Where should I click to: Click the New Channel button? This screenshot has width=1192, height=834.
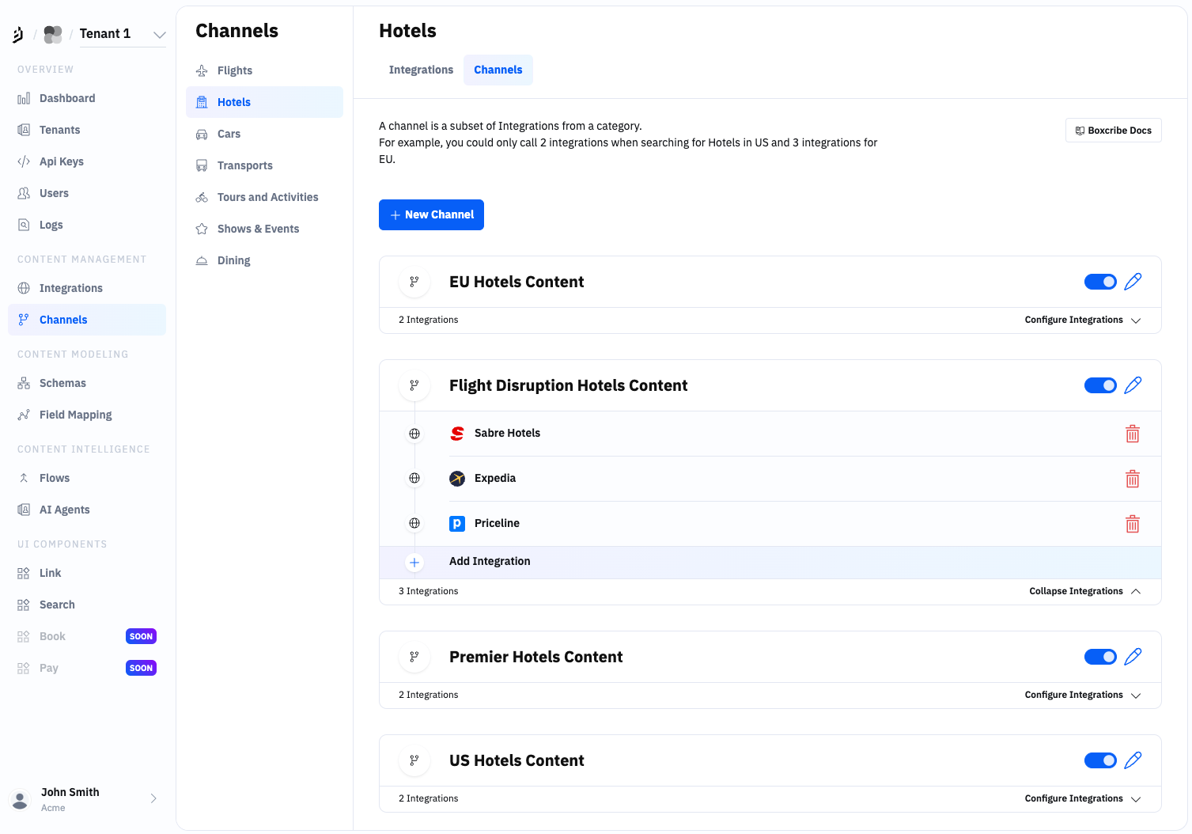click(x=431, y=215)
